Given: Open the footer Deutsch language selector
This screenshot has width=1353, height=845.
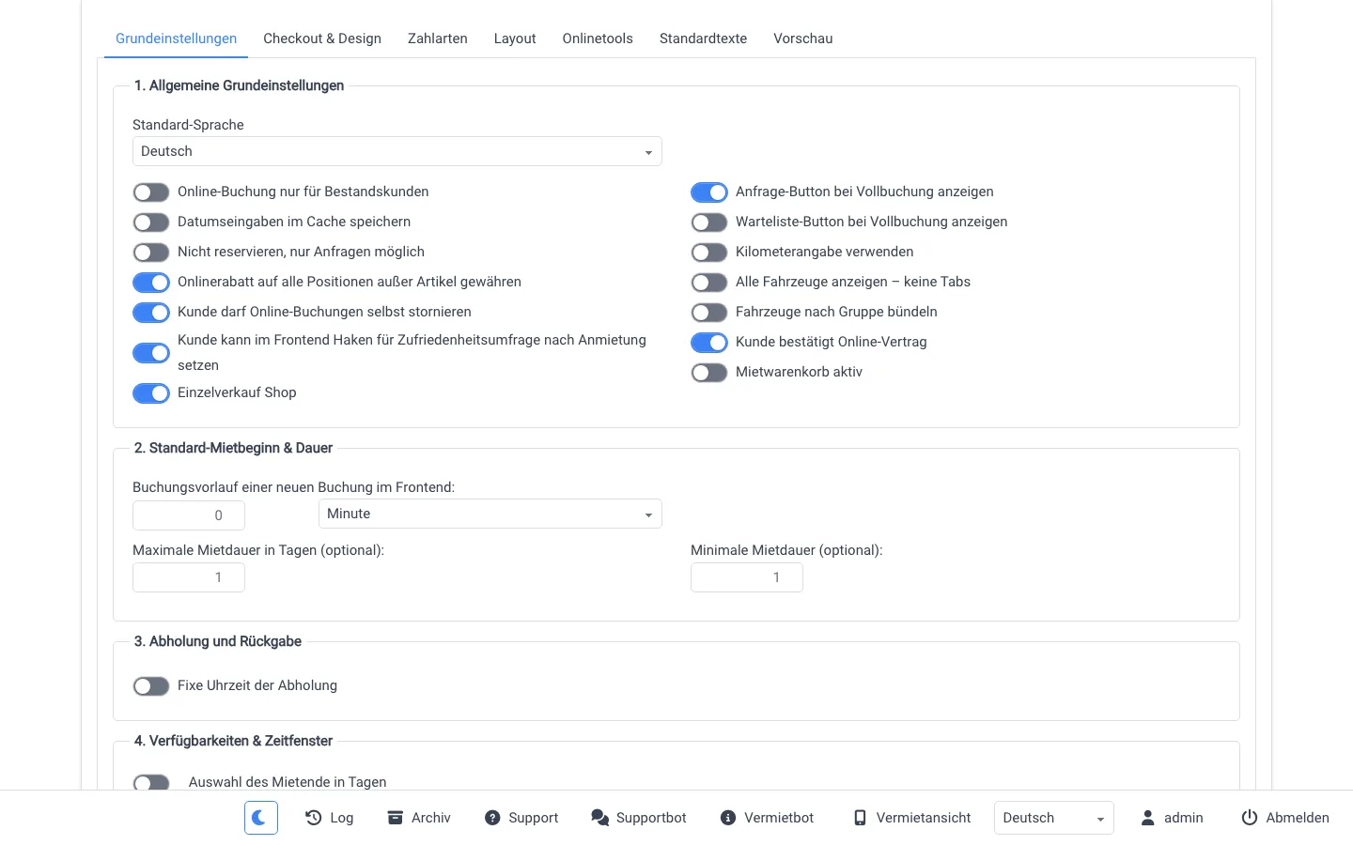Looking at the screenshot, I should (x=1054, y=818).
